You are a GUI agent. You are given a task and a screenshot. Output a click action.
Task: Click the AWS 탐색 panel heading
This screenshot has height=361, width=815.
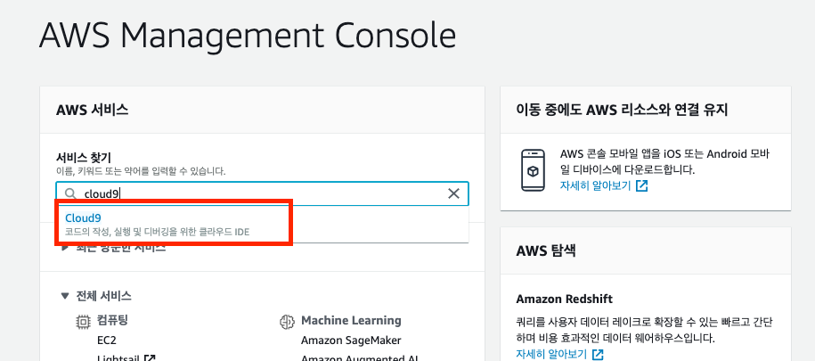click(546, 250)
